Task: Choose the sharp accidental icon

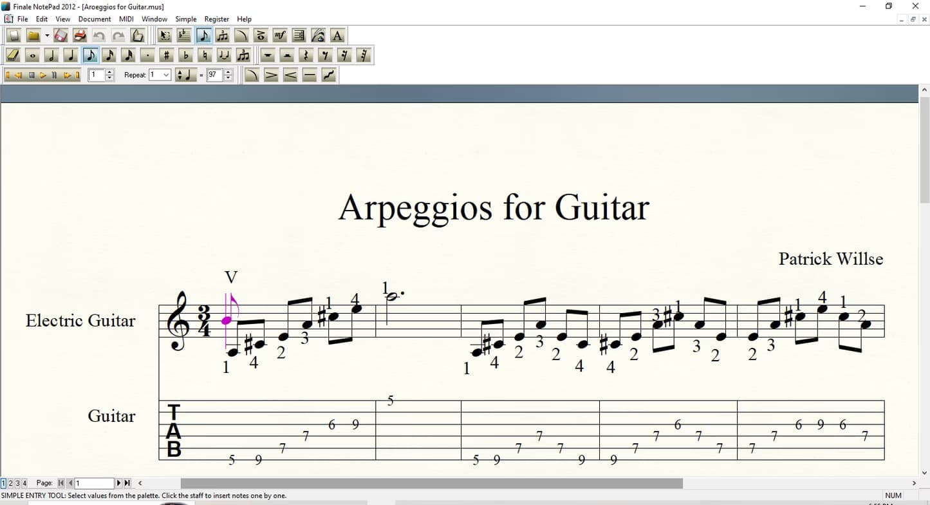Action: pyautogui.click(x=165, y=55)
